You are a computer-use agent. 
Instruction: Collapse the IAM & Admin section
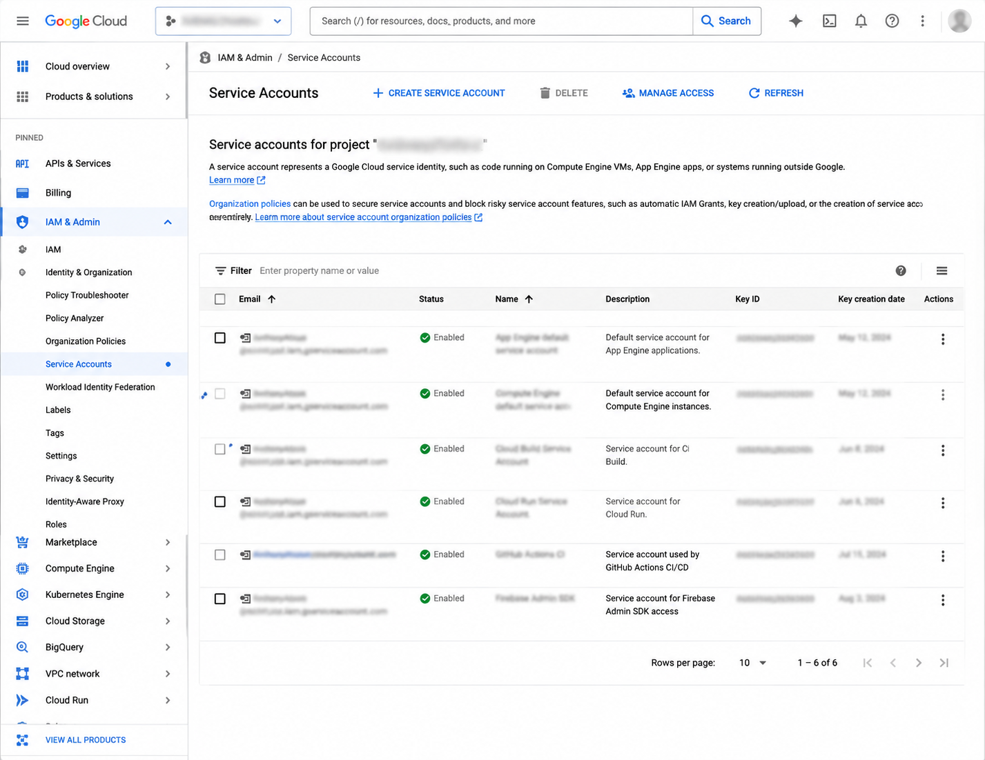168,222
